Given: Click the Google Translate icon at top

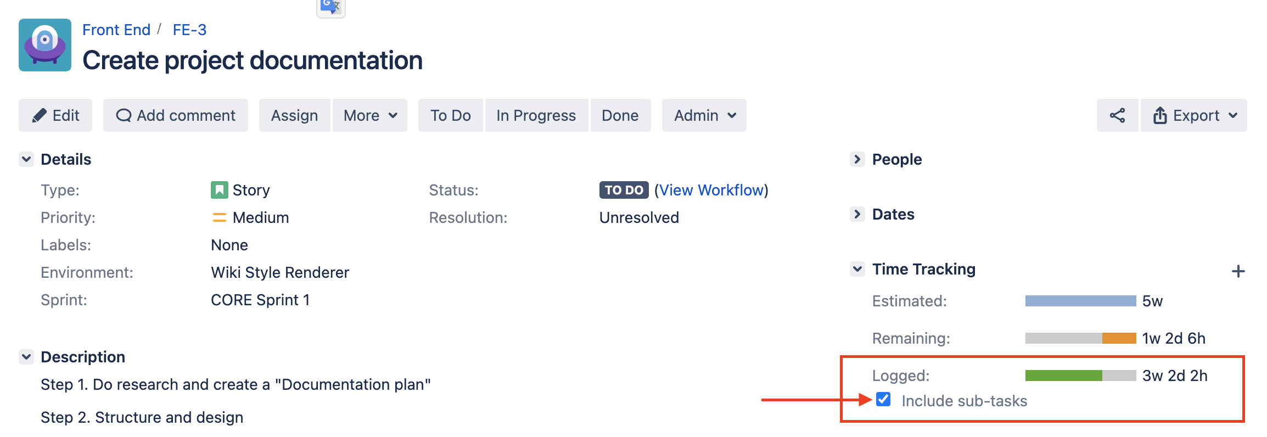Looking at the screenshot, I should click(x=330, y=7).
